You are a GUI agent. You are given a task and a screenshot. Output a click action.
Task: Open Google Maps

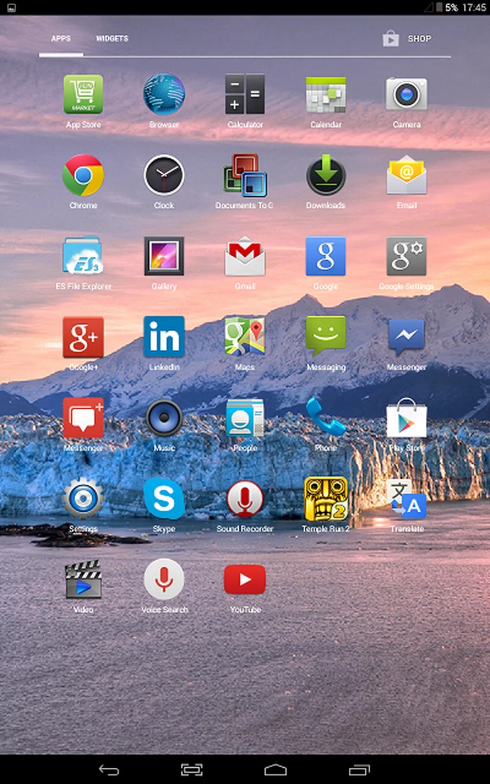tap(245, 337)
